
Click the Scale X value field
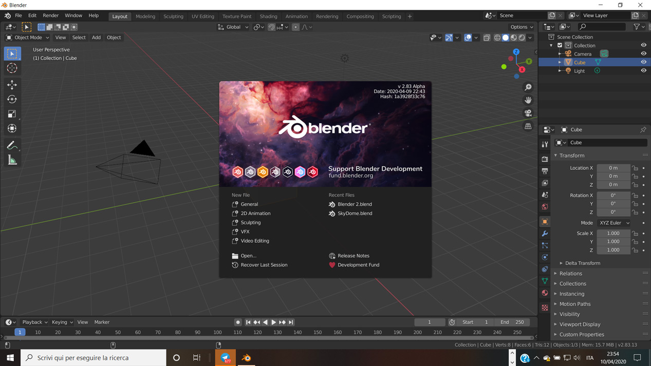(x=613, y=234)
